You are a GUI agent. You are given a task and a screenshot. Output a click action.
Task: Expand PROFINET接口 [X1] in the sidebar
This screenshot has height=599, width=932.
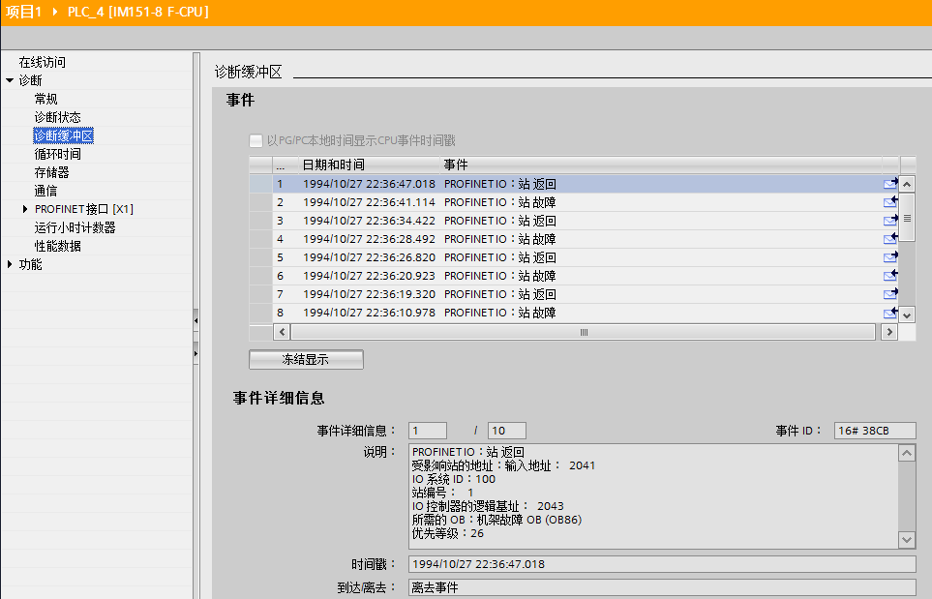pos(25,208)
